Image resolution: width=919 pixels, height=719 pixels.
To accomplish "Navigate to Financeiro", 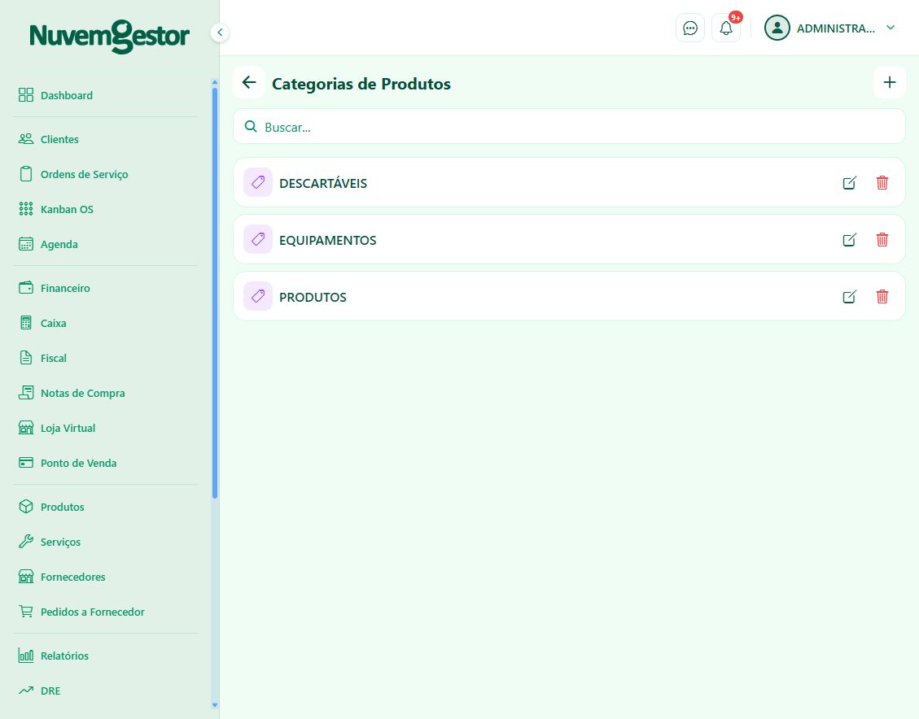I will (106, 288).
